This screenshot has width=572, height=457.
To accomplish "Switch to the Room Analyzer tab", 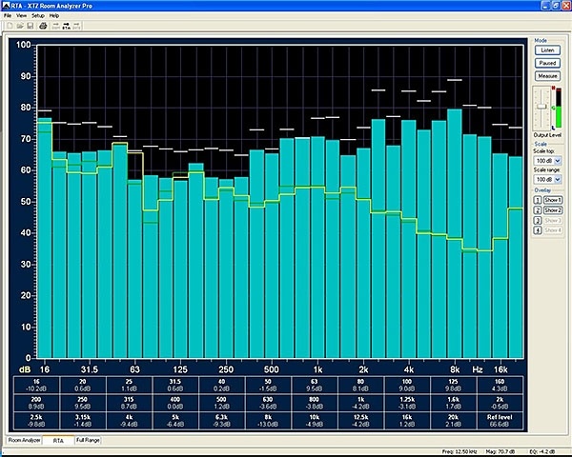I will 25,441.
